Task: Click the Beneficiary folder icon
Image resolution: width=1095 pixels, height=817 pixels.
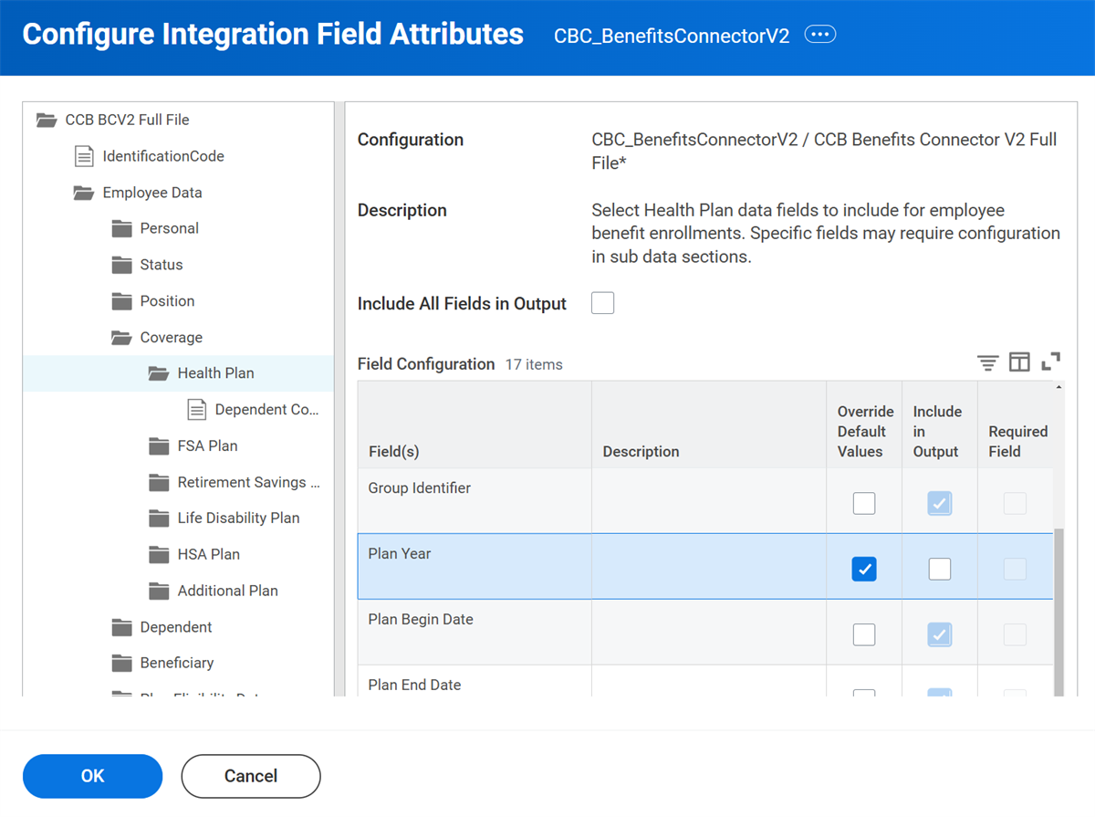Action: (x=122, y=664)
